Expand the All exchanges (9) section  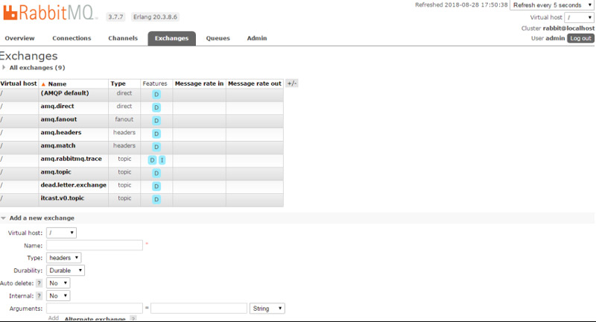coord(37,68)
